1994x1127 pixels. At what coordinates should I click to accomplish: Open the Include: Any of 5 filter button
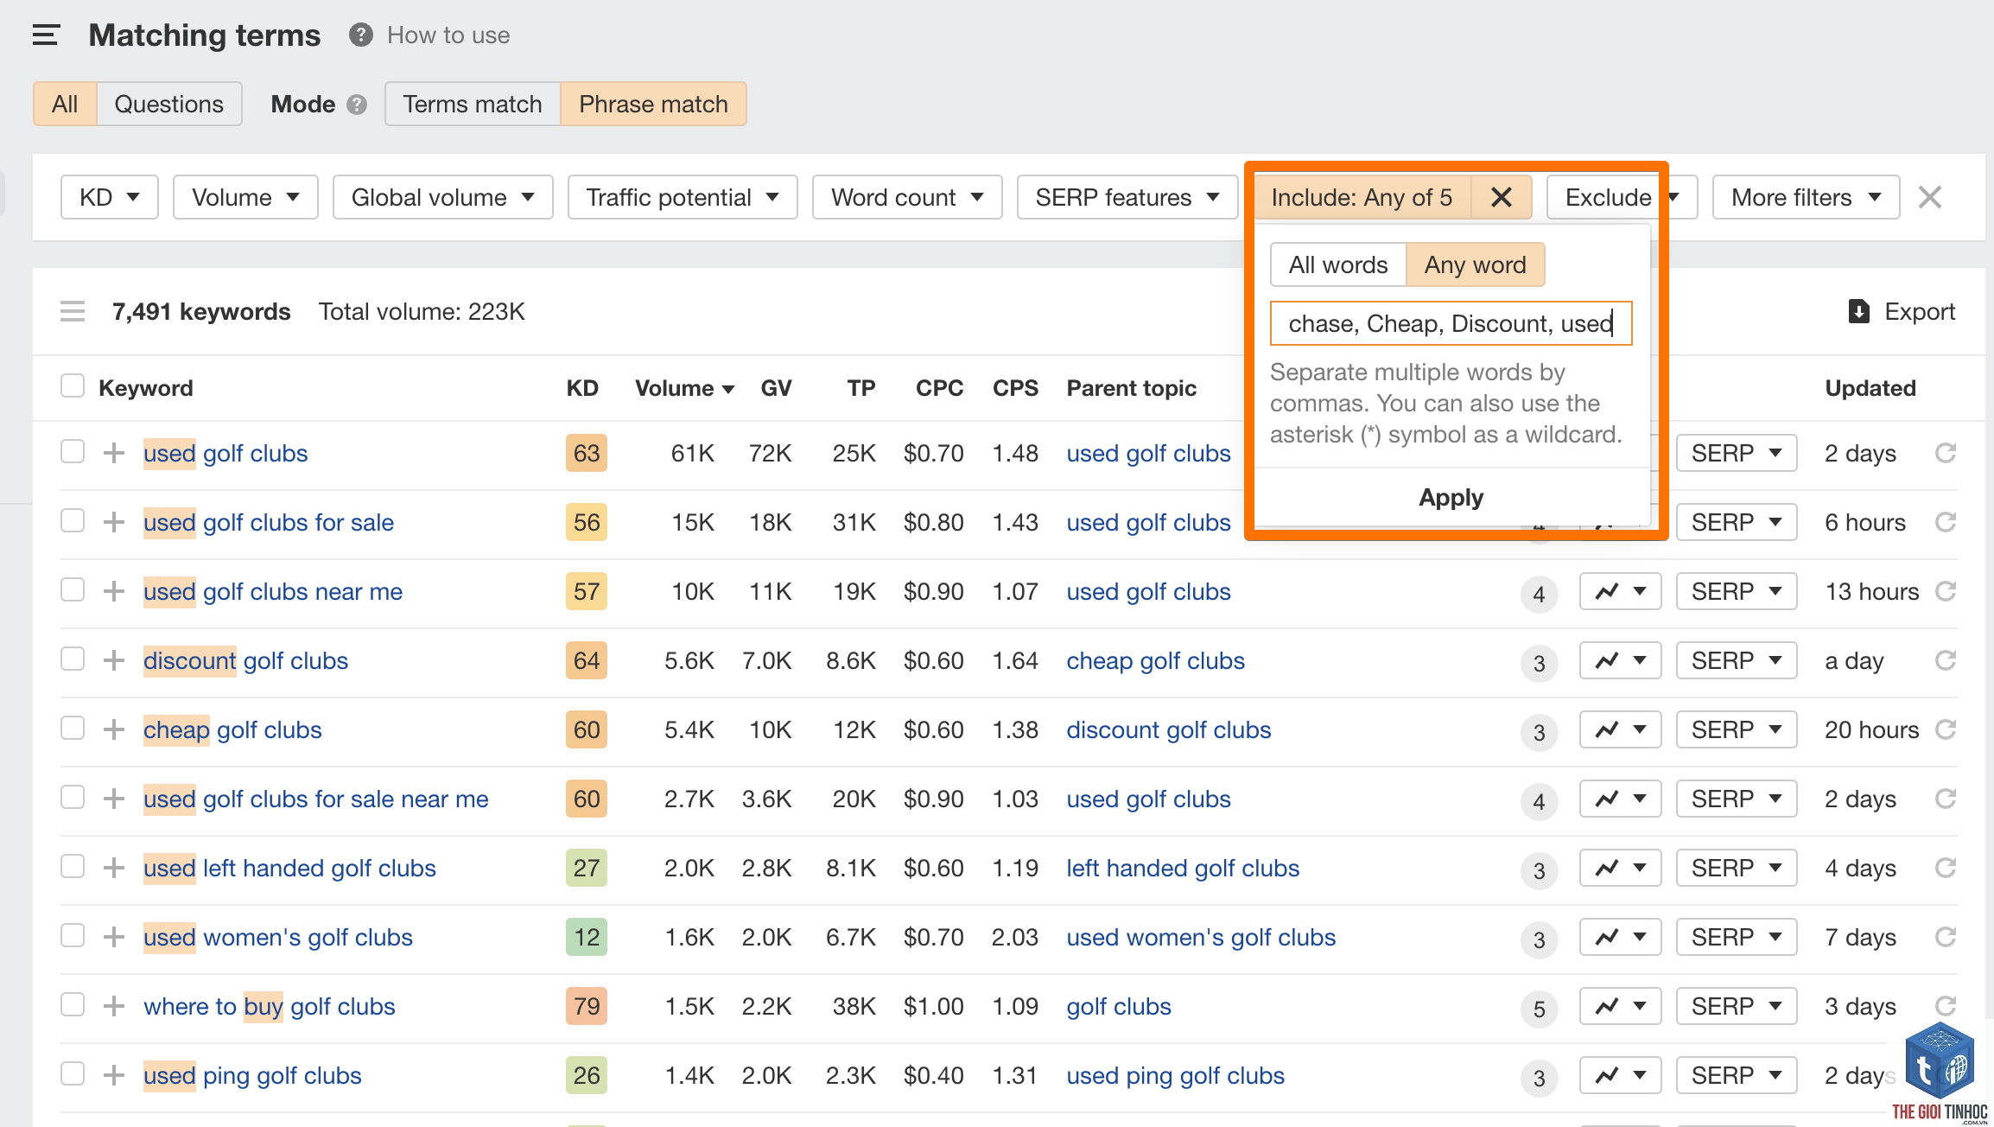1362,197
